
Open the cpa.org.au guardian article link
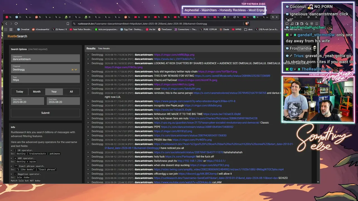click(x=207, y=123)
